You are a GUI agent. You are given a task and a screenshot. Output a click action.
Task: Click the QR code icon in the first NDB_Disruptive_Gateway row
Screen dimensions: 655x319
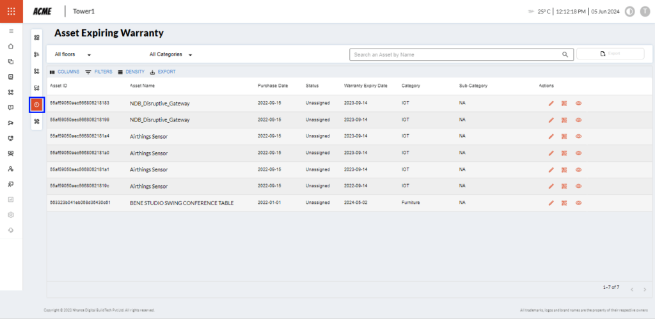[x=564, y=103]
